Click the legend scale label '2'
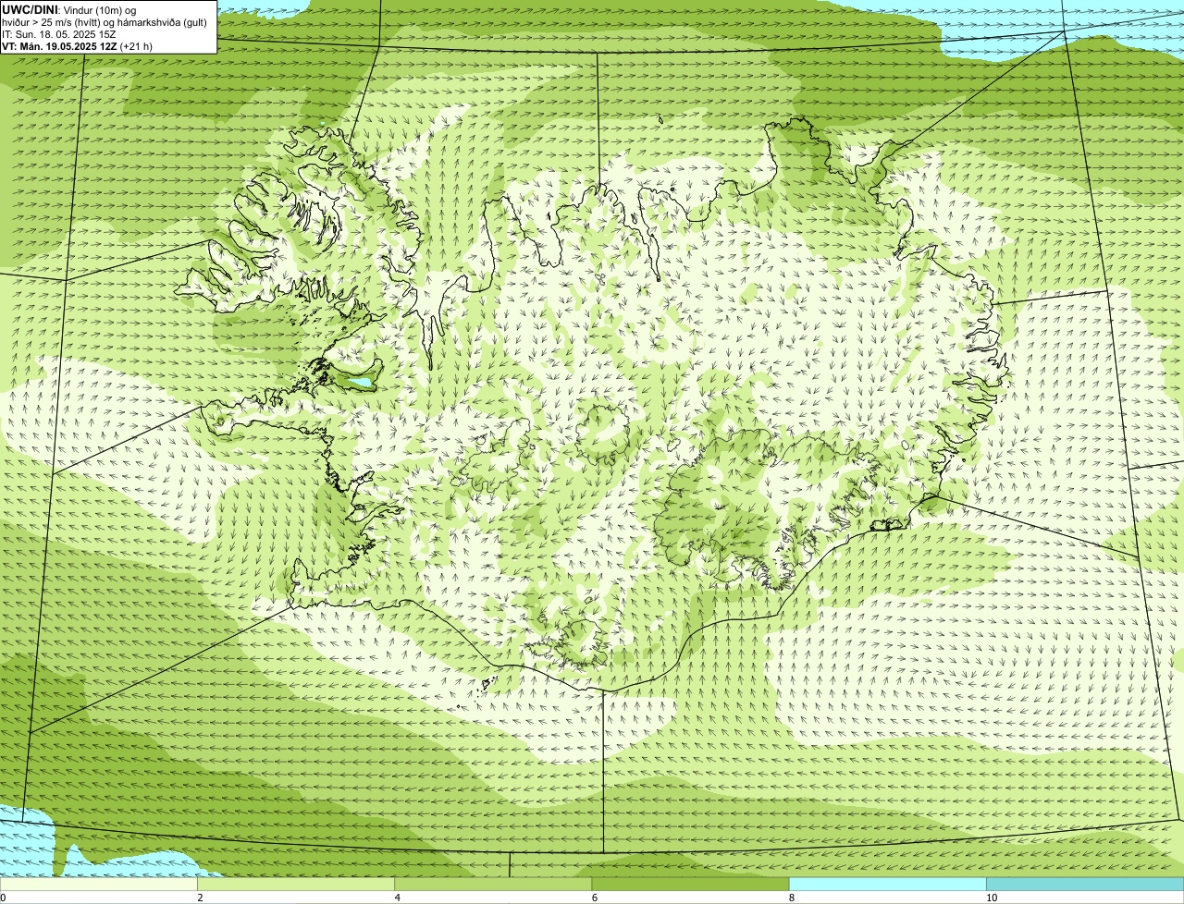 (200, 898)
